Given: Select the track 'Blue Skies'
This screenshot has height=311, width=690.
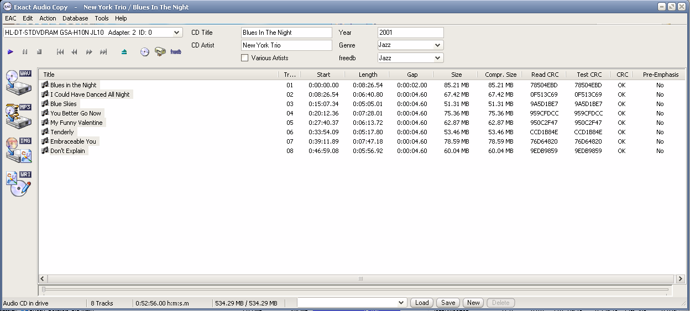Looking at the screenshot, I should [x=64, y=104].
